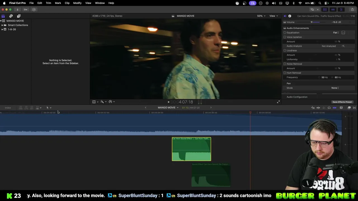The height and width of the screenshot is (201, 358).
Task: Toggle the Browser panel layout icon
Action: [325, 9]
